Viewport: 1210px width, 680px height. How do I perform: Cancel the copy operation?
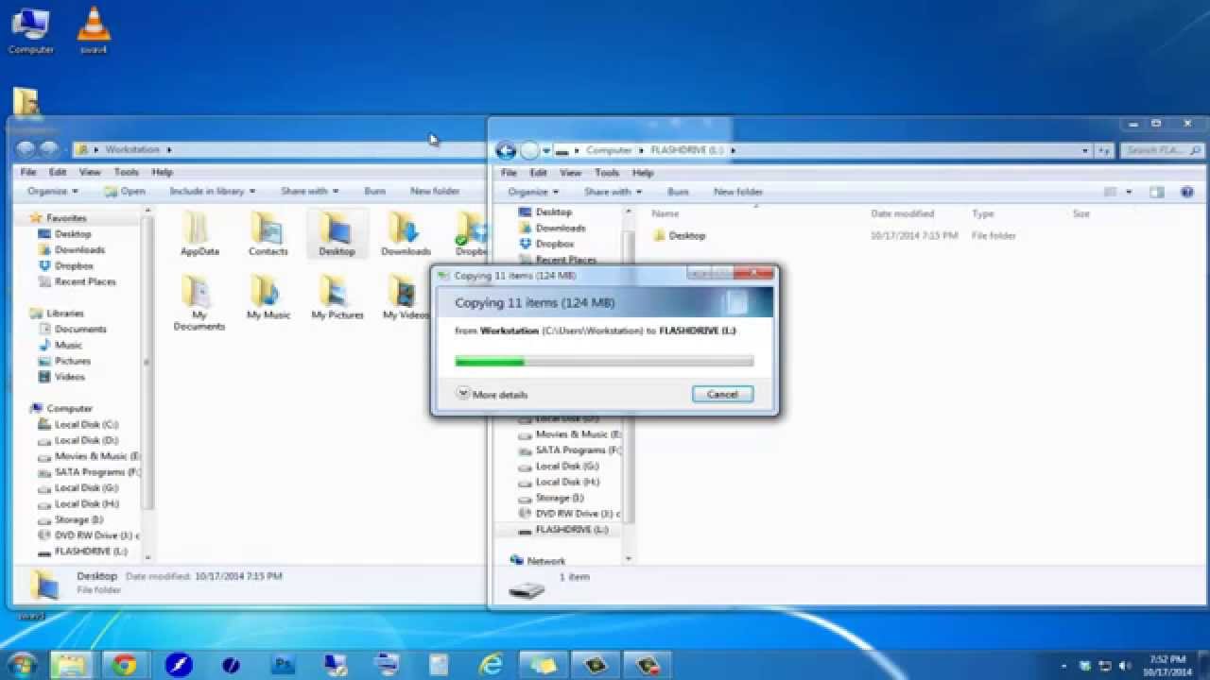[x=722, y=394]
